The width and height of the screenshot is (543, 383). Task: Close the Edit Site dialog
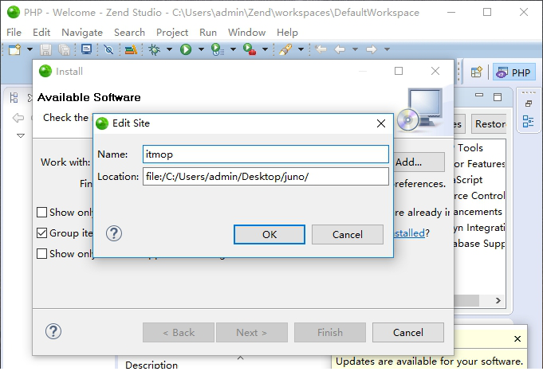pos(381,123)
